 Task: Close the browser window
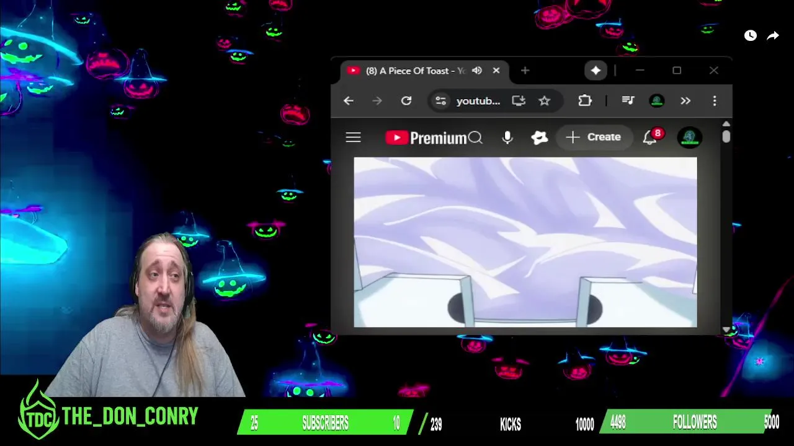(714, 71)
